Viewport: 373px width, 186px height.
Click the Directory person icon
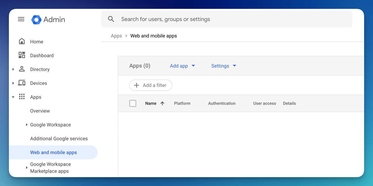pos(22,69)
